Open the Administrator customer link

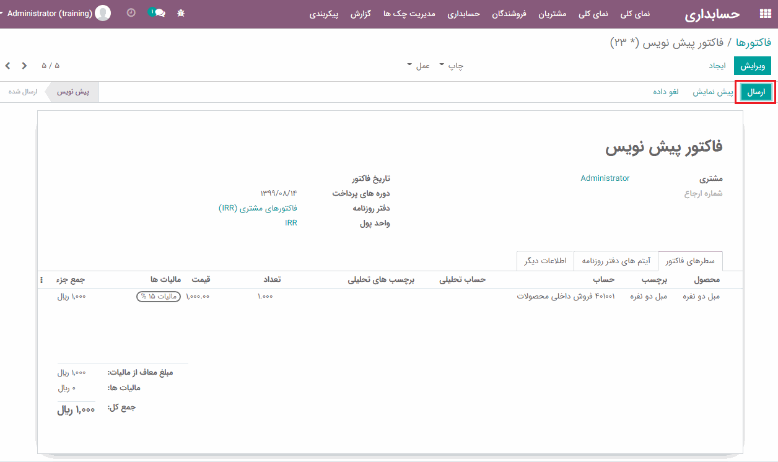click(x=605, y=178)
